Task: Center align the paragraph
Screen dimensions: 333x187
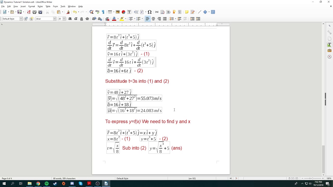Action: point(153,19)
